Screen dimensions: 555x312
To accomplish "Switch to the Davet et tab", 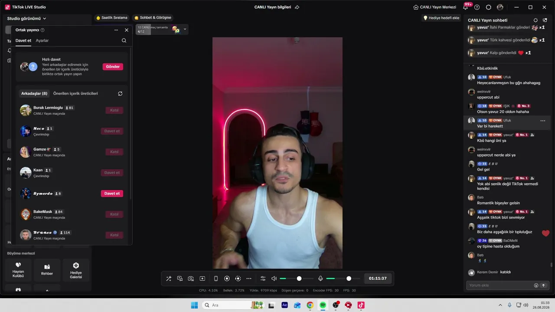I will 23,40.
